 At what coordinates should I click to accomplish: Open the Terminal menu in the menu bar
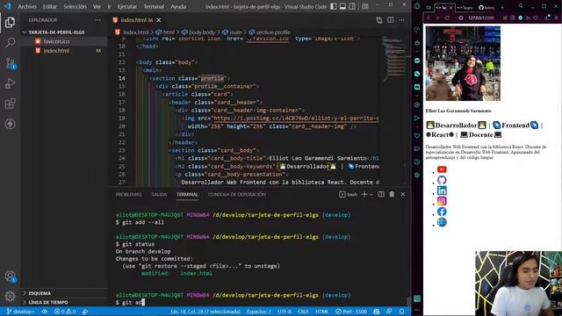(154, 6)
